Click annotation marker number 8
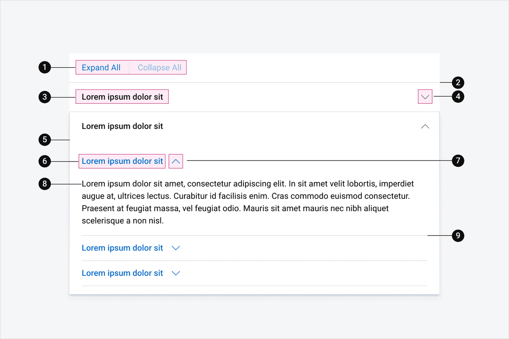The height and width of the screenshot is (339, 509). [x=45, y=184]
